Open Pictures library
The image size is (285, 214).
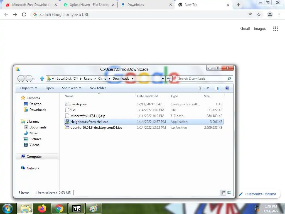33,139
